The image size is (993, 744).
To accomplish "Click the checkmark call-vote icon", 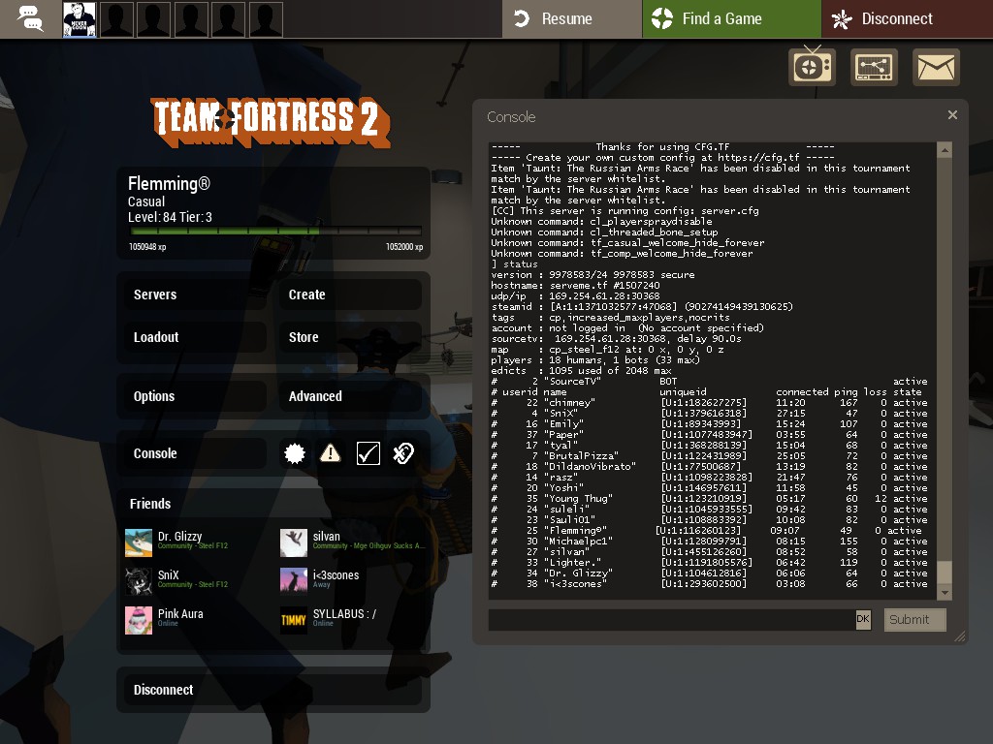I will click(x=368, y=453).
